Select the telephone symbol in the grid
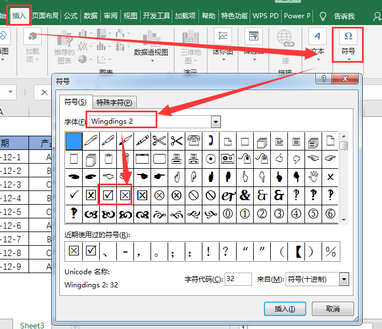This screenshot has height=329, width=382. coord(193,141)
